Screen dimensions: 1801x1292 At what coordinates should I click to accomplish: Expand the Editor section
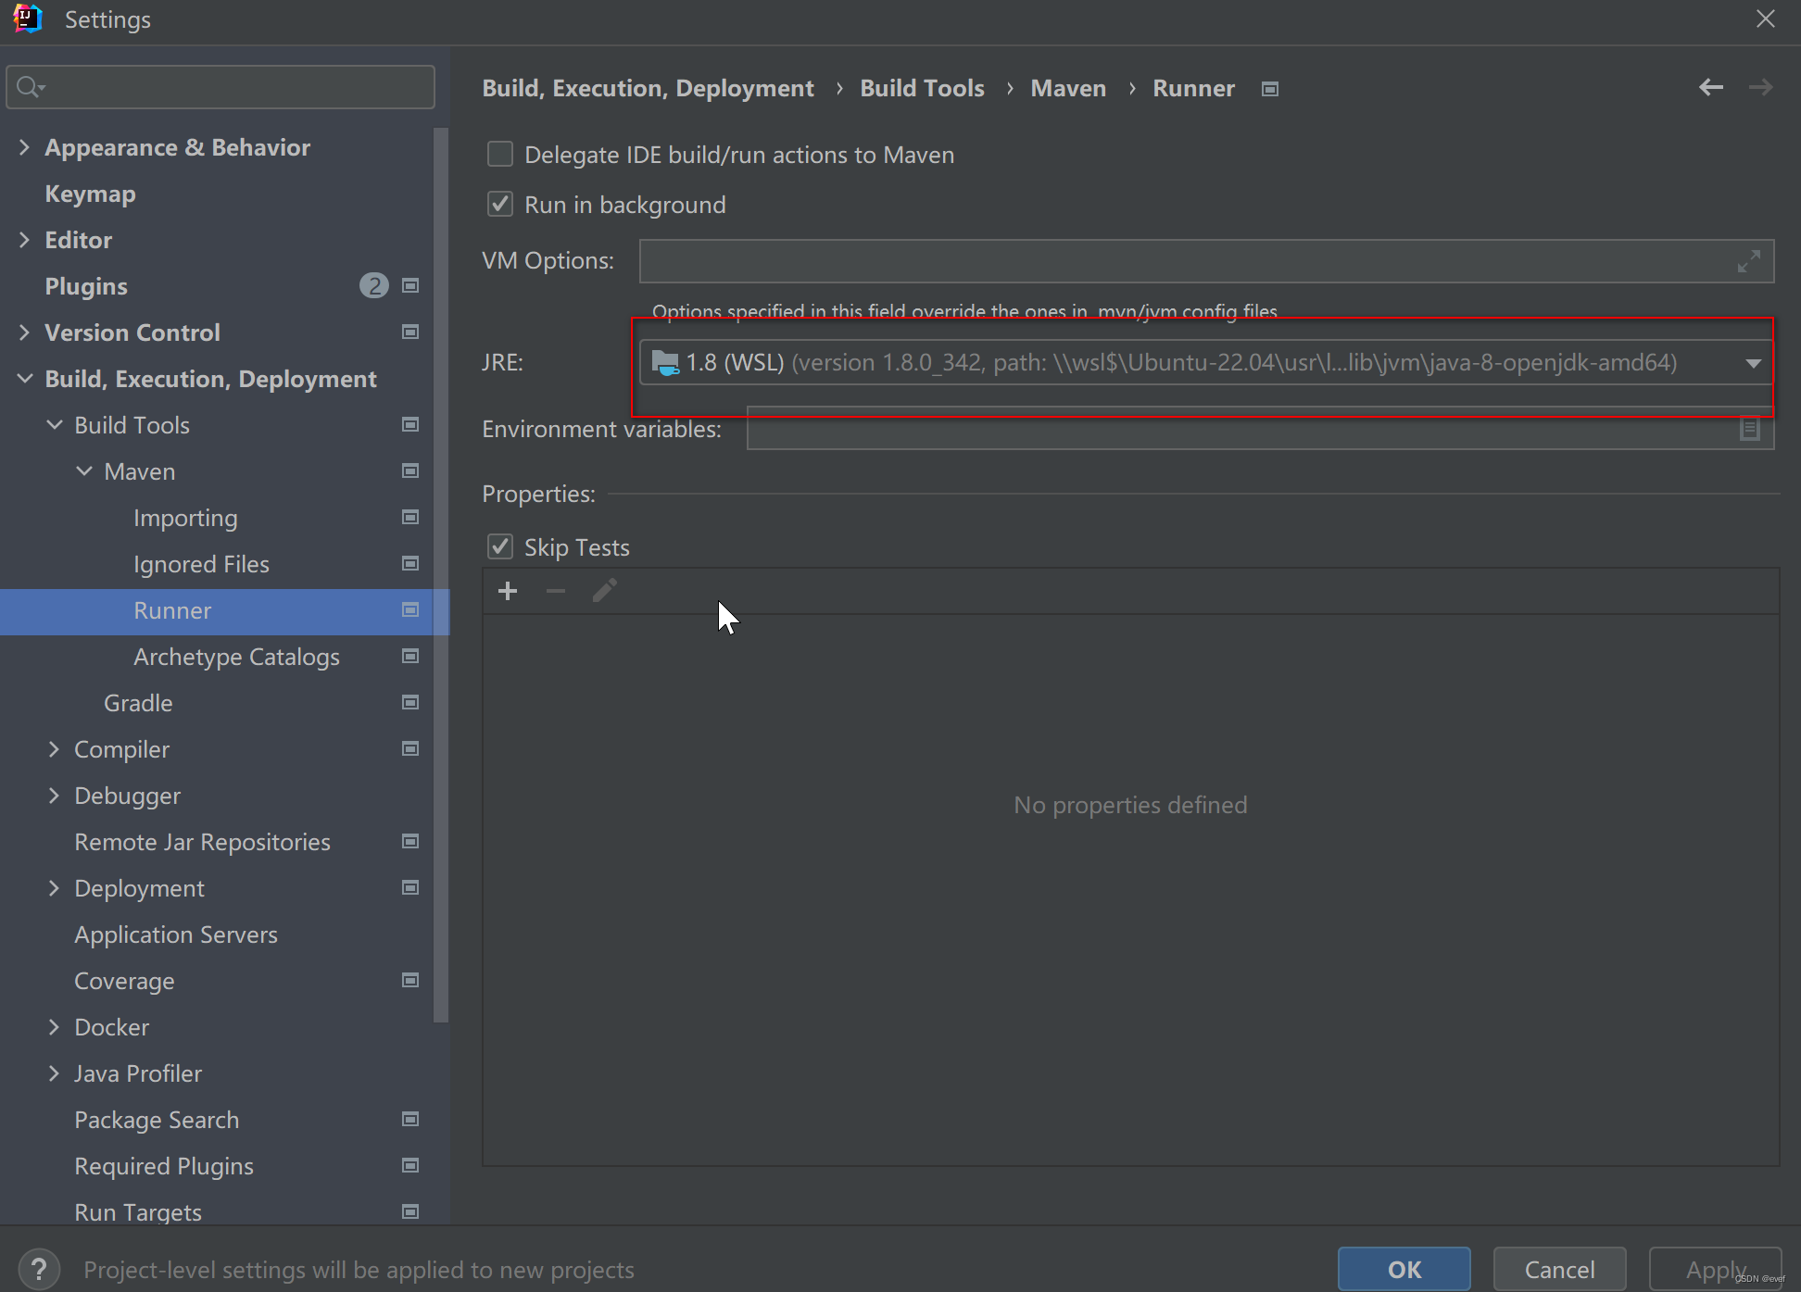(25, 240)
